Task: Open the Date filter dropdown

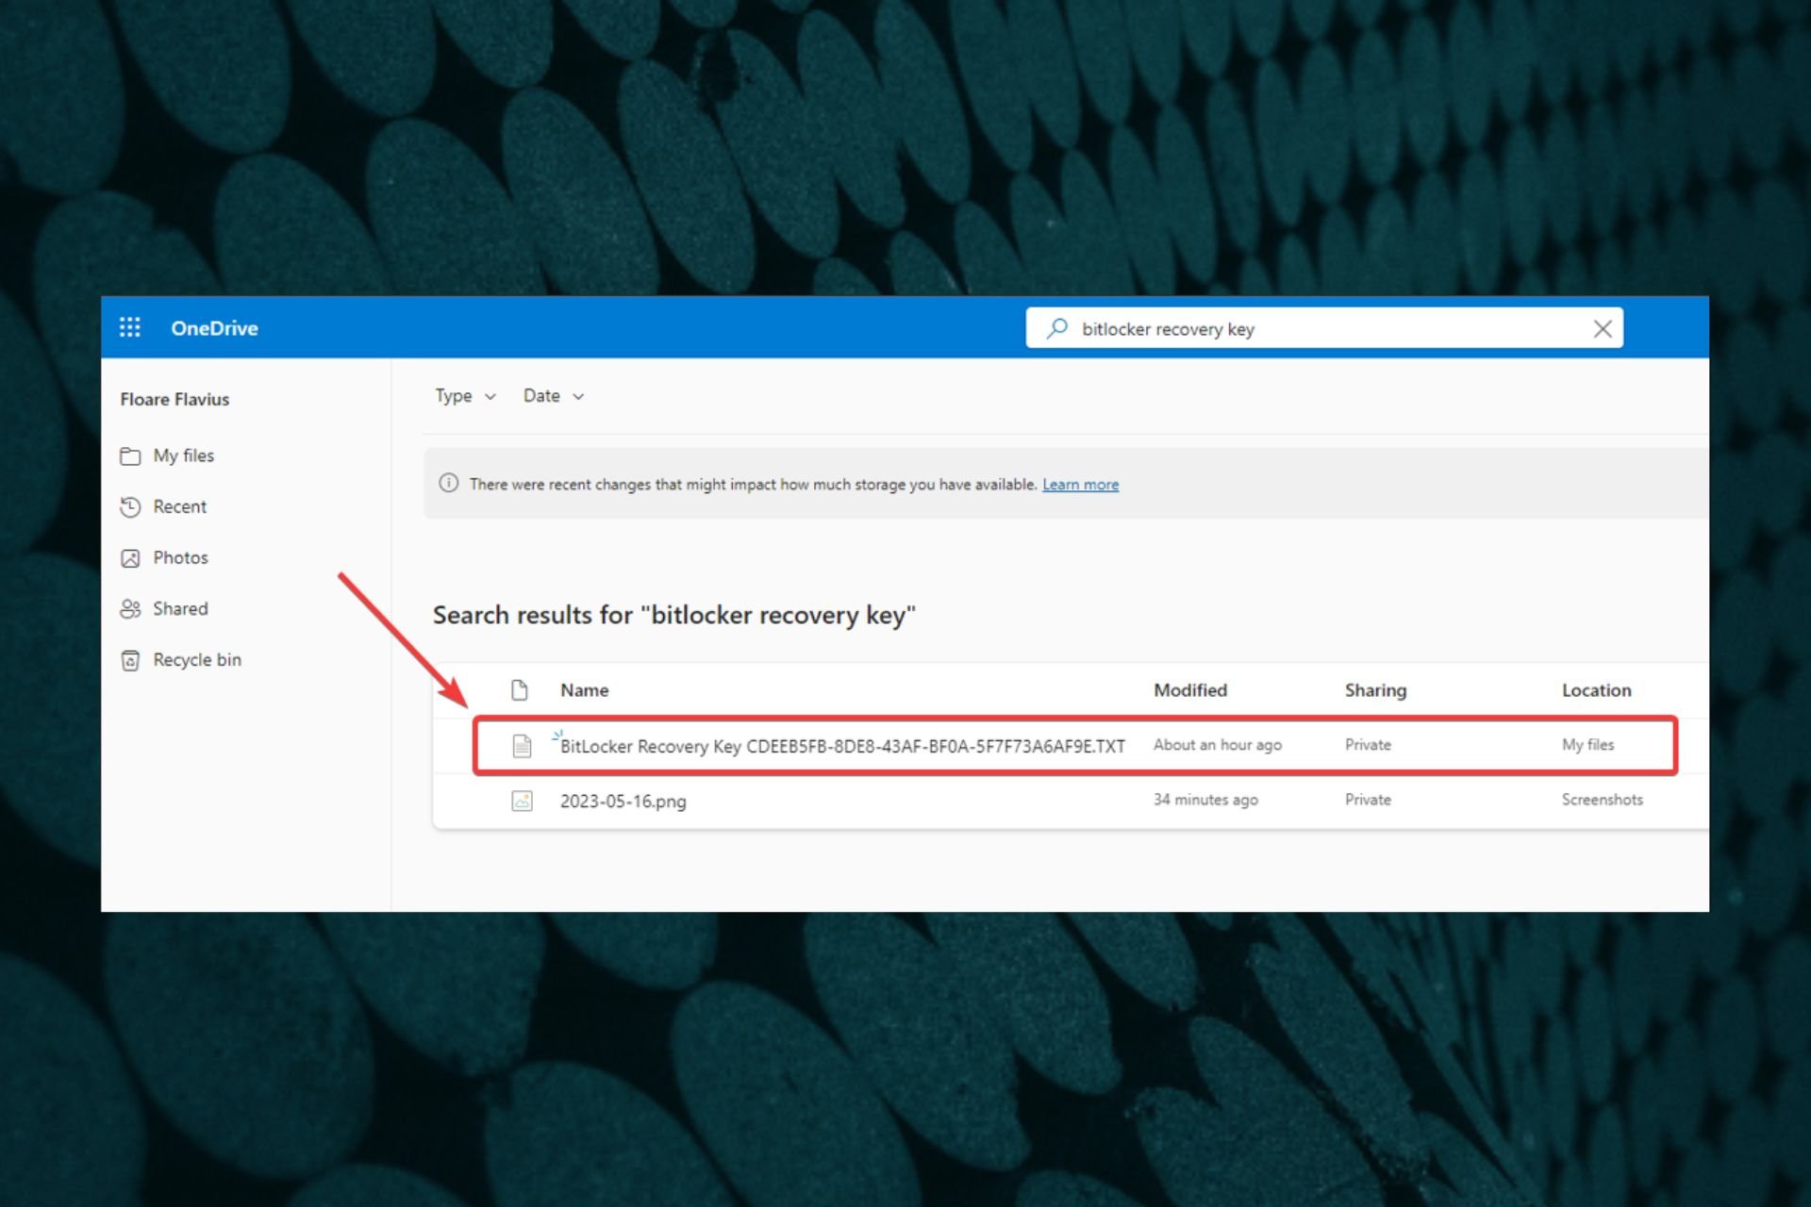Action: (554, 396)
